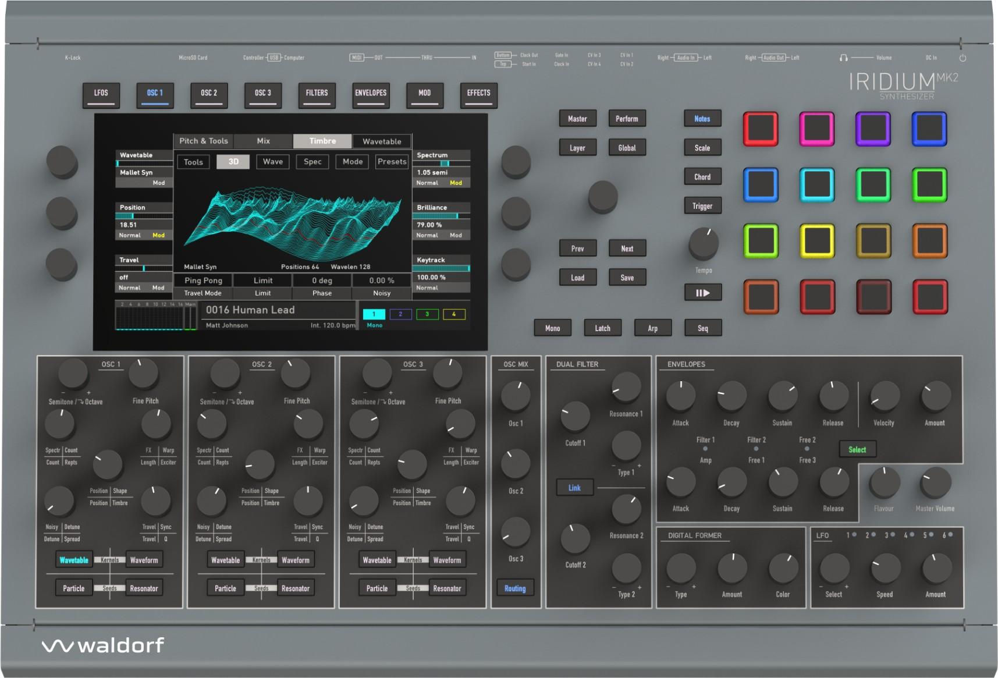Select the Arp function button

coord(652,328)
